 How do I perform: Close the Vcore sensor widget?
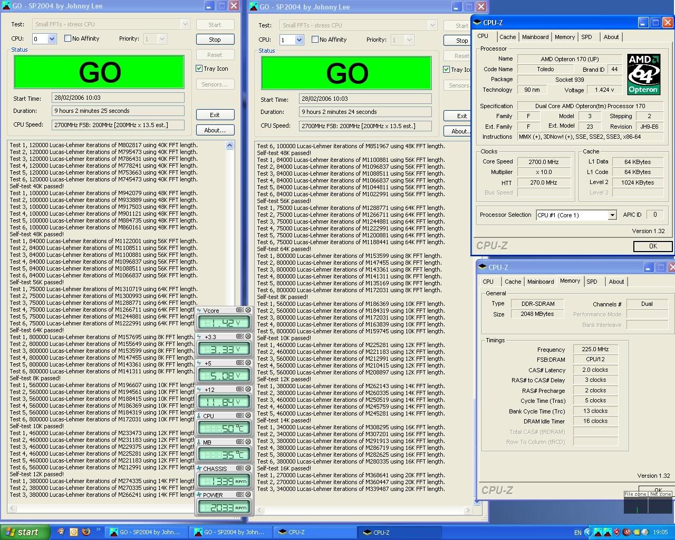click(x=248, y=310)
